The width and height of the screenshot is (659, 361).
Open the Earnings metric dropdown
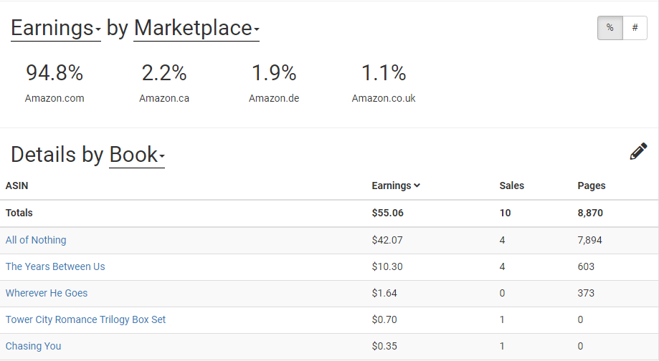tap(56, 29)
